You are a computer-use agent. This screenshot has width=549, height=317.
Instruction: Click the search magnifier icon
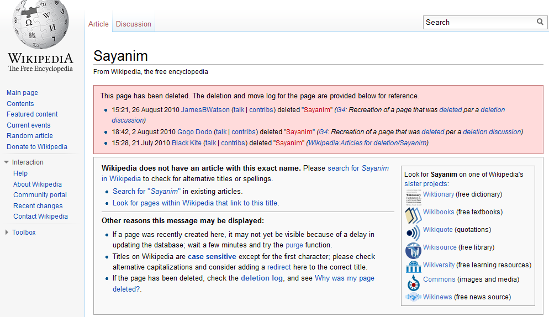tap(540, 22)
